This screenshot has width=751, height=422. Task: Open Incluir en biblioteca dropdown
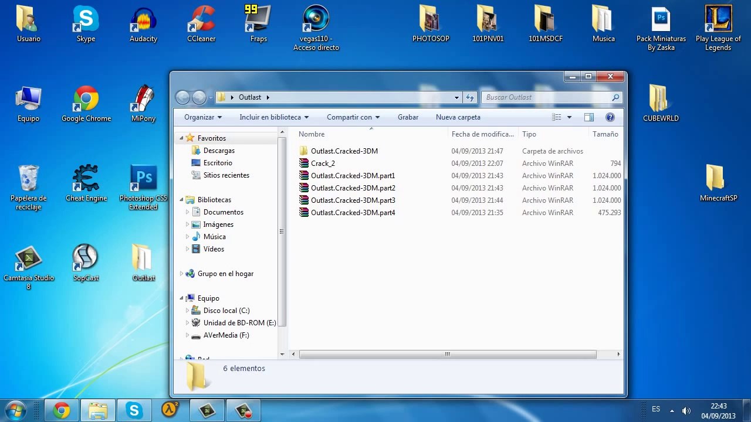274,117
